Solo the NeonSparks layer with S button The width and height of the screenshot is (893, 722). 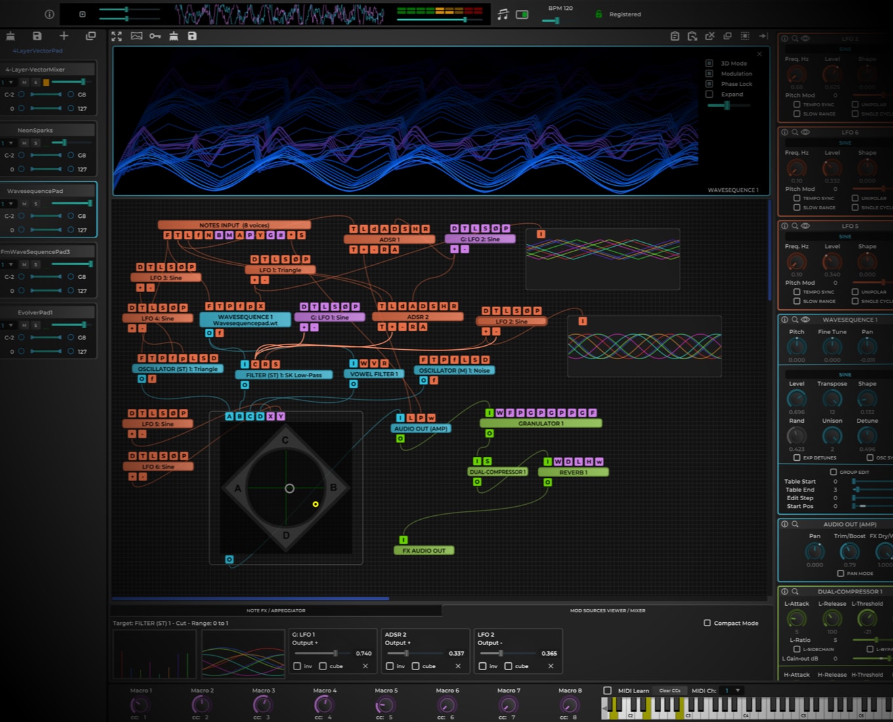[36, 143]
